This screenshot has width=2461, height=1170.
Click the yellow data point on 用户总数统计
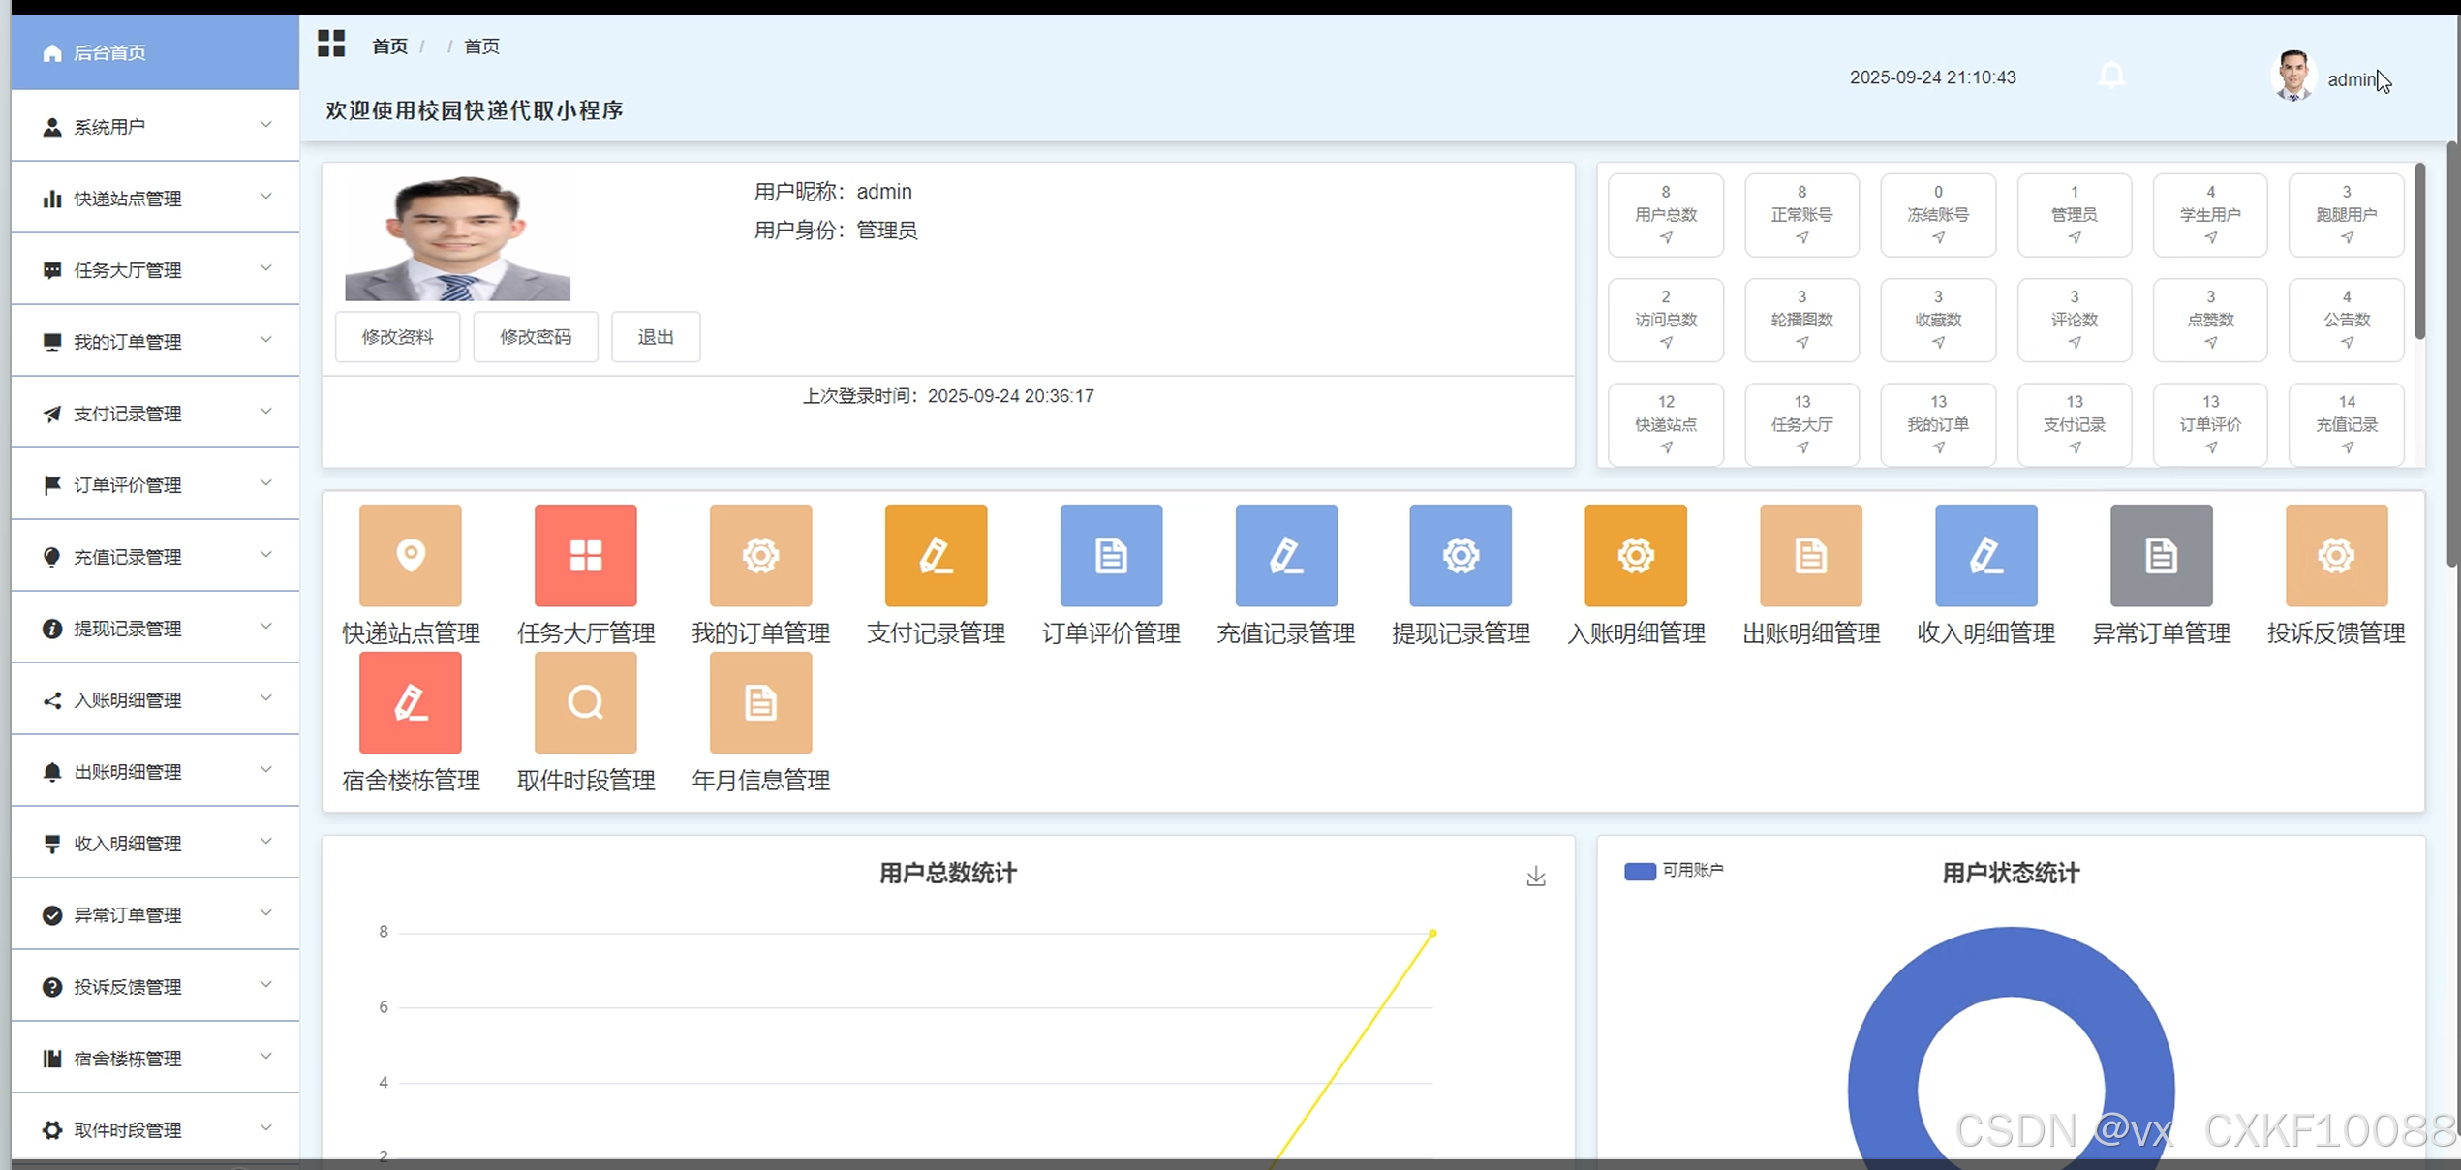click(x=1432, y=934)
